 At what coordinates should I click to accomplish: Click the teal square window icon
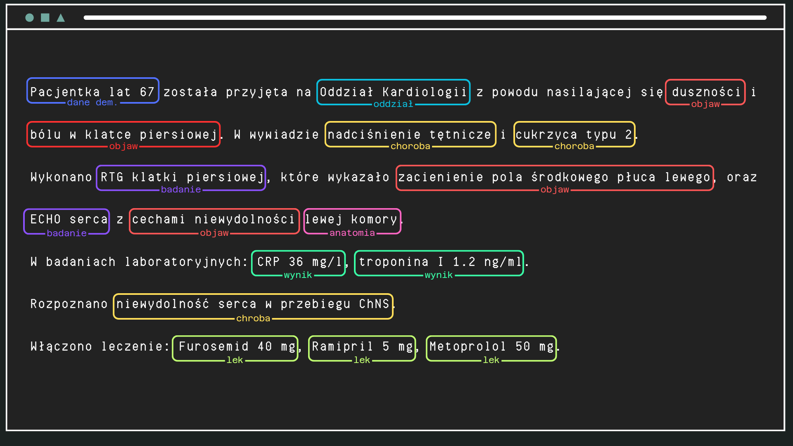(x=45, y=18)
